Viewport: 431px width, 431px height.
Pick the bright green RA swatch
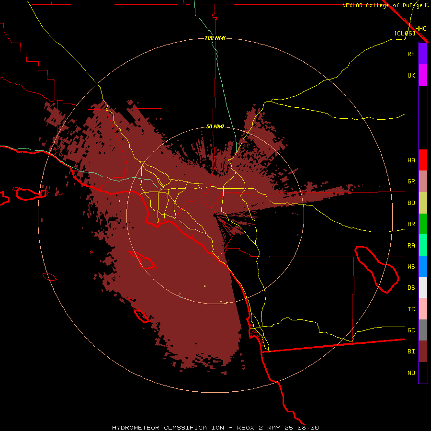click(423, 245)
